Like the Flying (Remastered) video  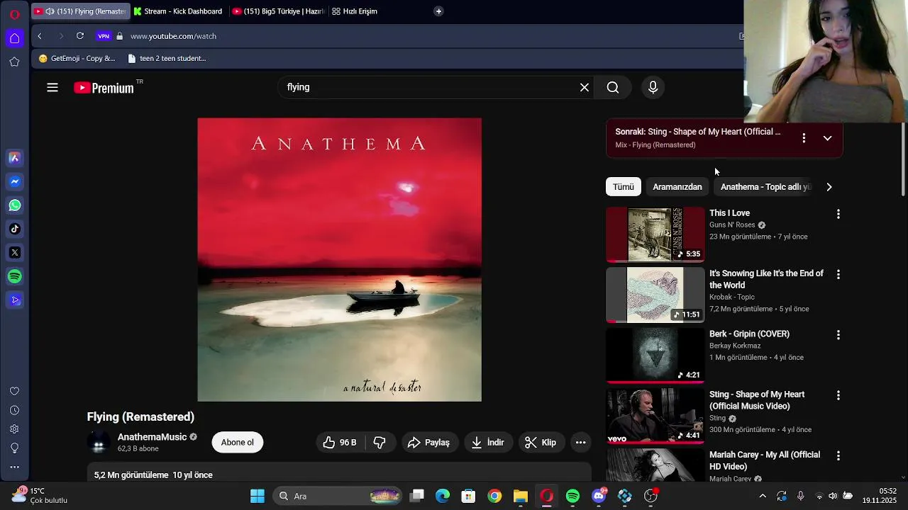click(340, 442)
